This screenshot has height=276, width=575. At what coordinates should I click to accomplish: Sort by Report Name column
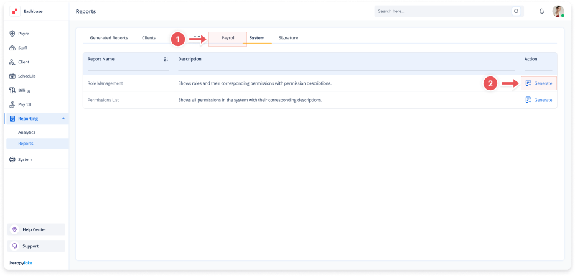(166, 59)
